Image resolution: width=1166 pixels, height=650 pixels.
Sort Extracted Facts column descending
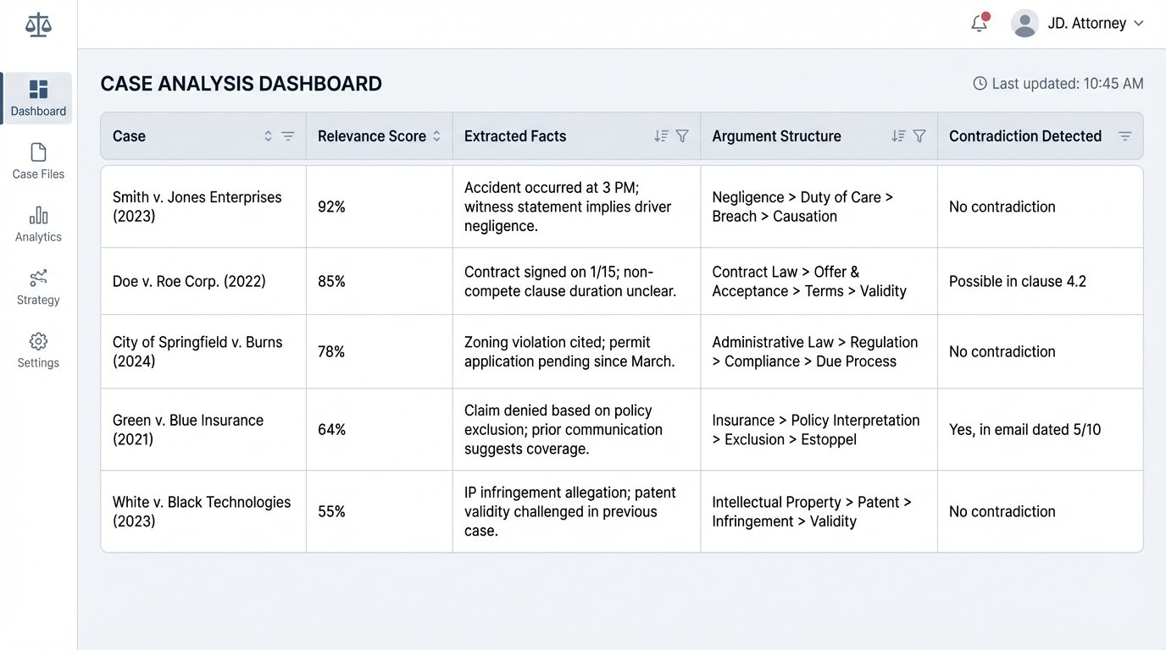click(x=661, y=136)
